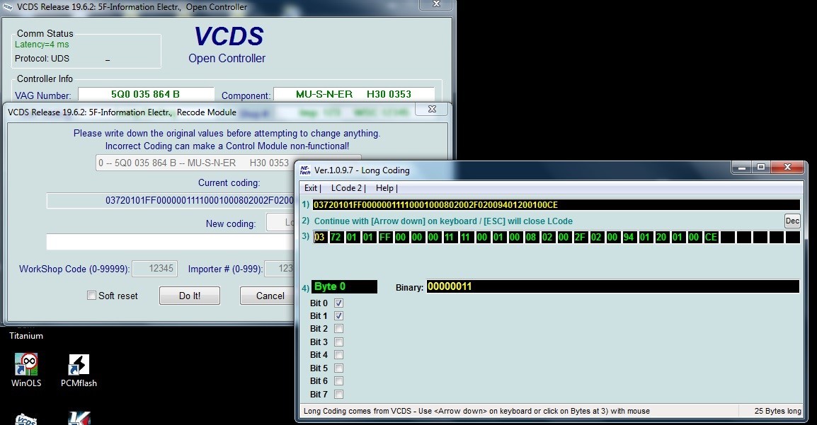
Task: Click the 'Latency=4 ms' comm status text
Action: pos(42,45)
